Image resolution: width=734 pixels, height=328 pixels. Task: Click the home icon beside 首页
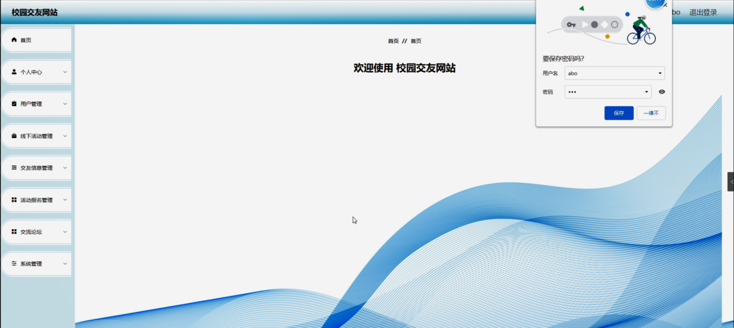tap(14, 40)
